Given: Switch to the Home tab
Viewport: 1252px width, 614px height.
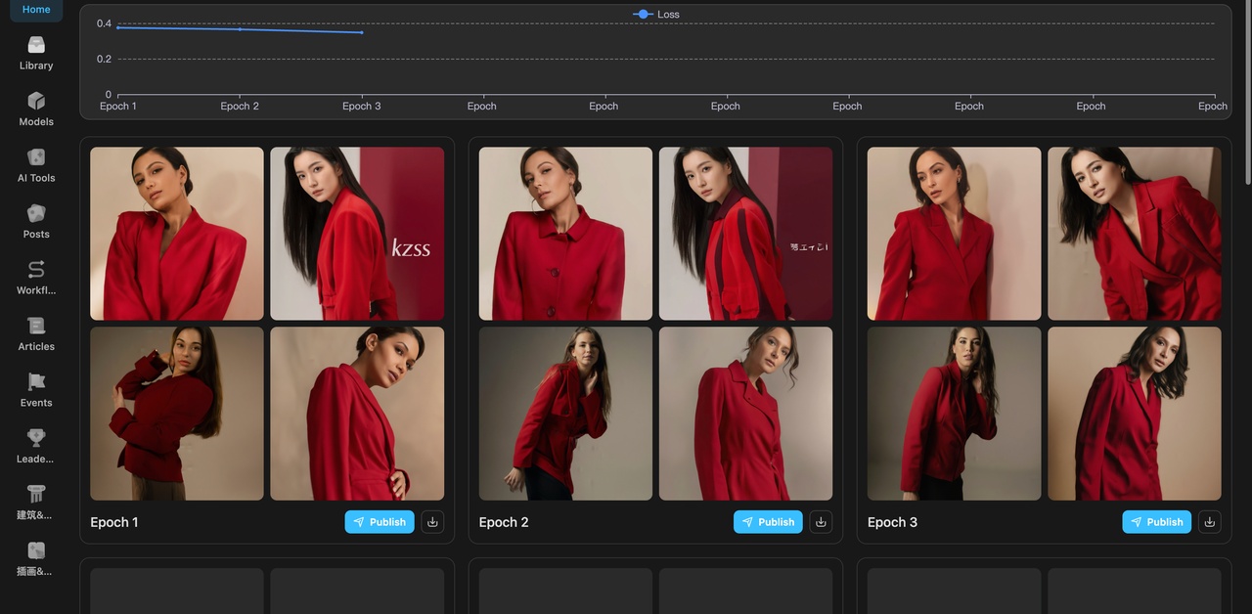Looking at the screenshot, I should tap(36, 10).
